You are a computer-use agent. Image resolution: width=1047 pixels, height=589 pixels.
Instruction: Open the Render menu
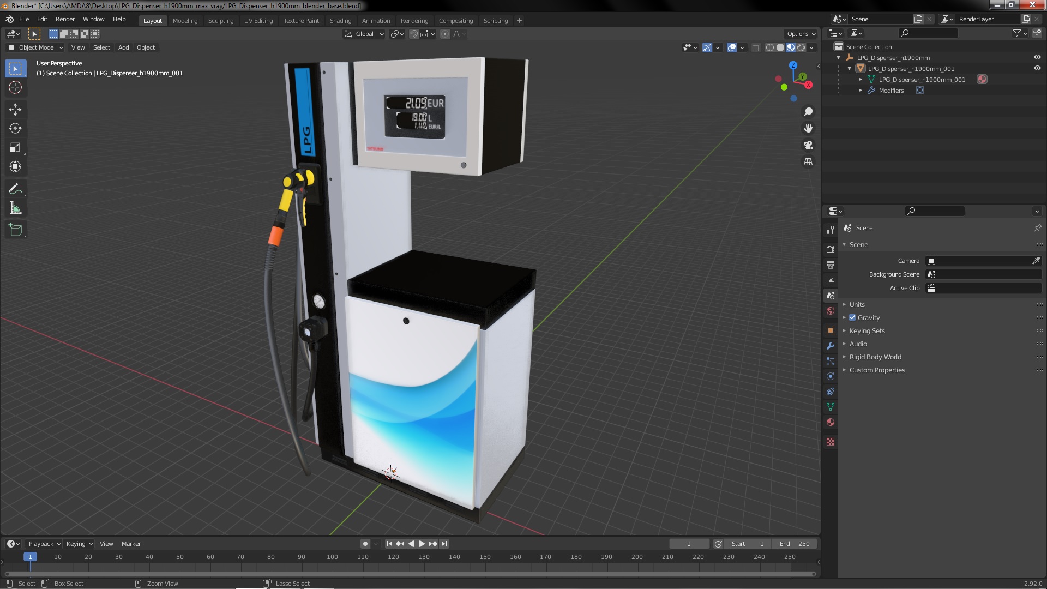pyautogui.click(x=65, y=19)
